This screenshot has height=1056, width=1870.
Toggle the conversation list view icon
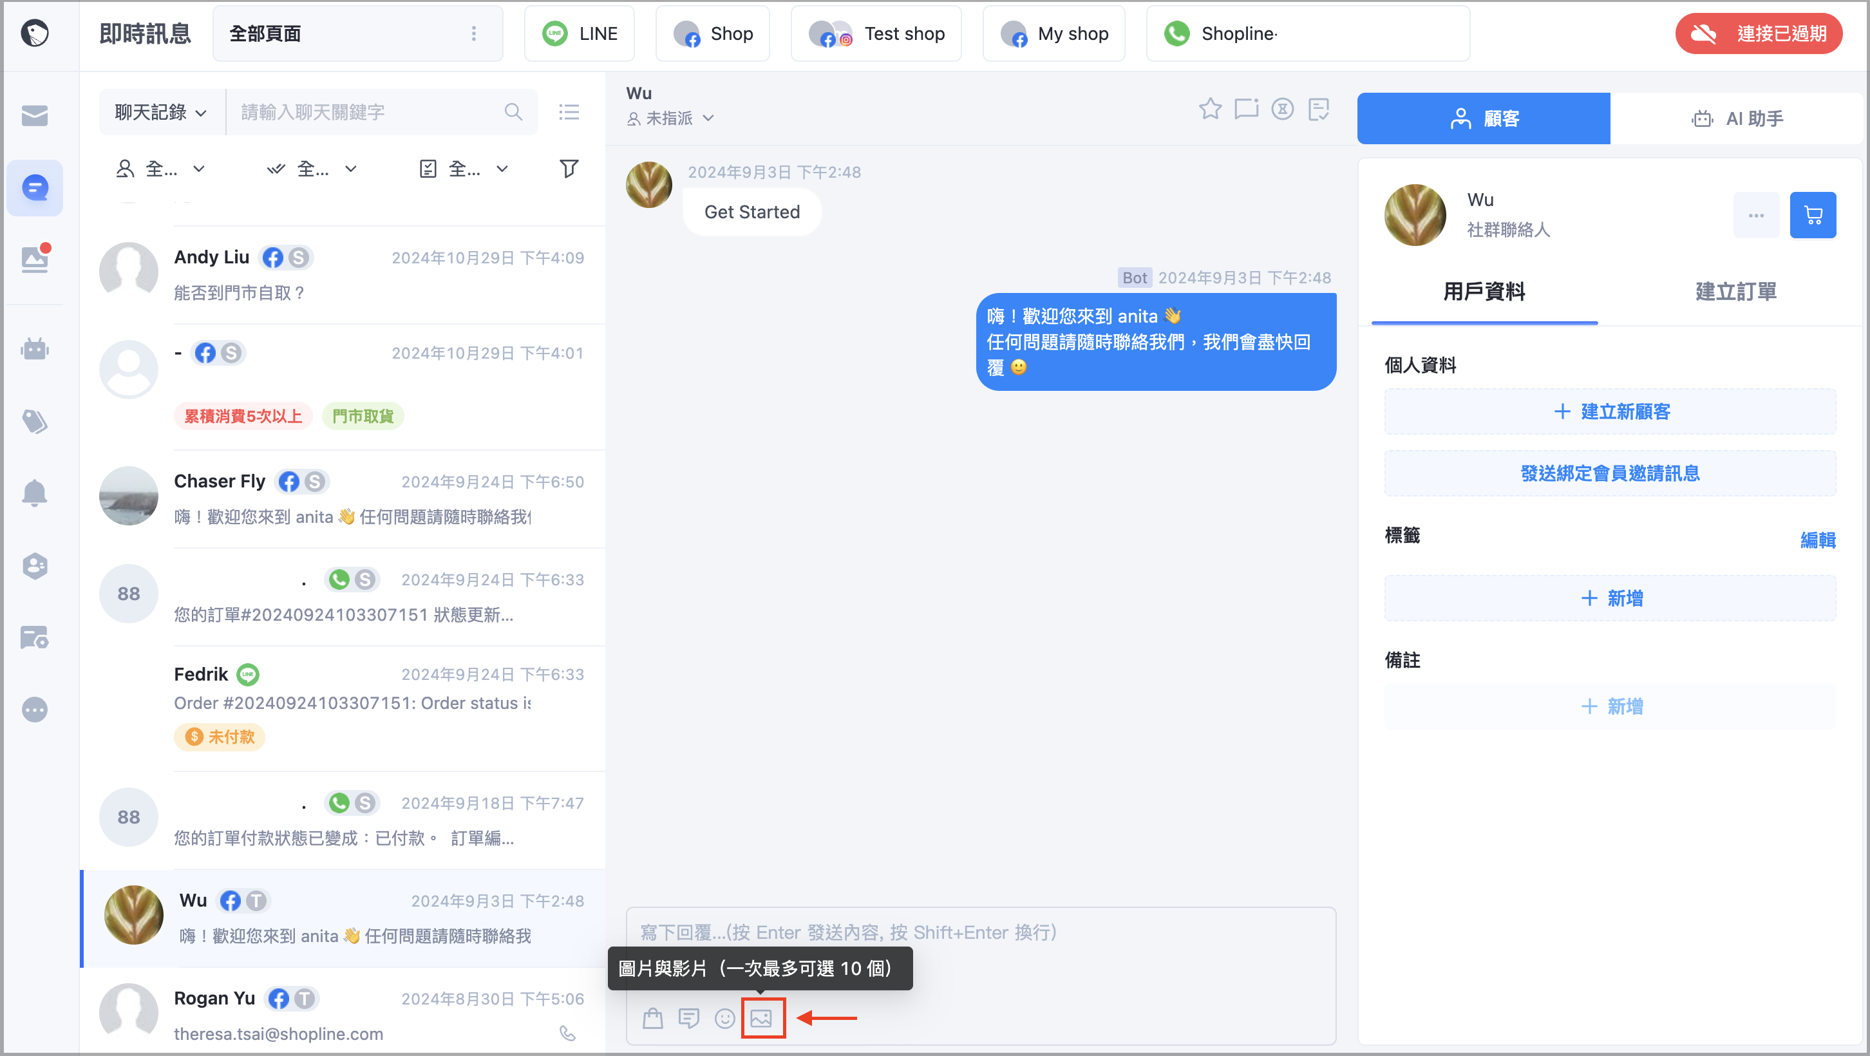(x=569, y=112)
